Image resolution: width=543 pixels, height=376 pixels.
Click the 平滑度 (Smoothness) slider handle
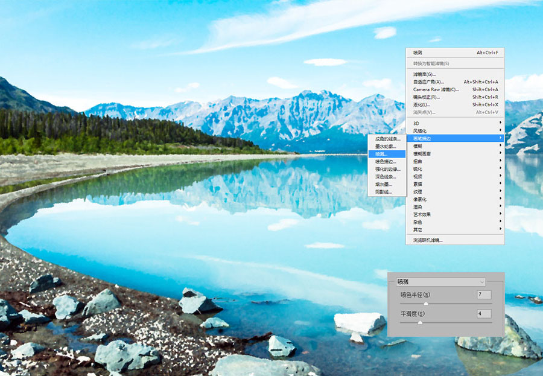tap(420, 323)
